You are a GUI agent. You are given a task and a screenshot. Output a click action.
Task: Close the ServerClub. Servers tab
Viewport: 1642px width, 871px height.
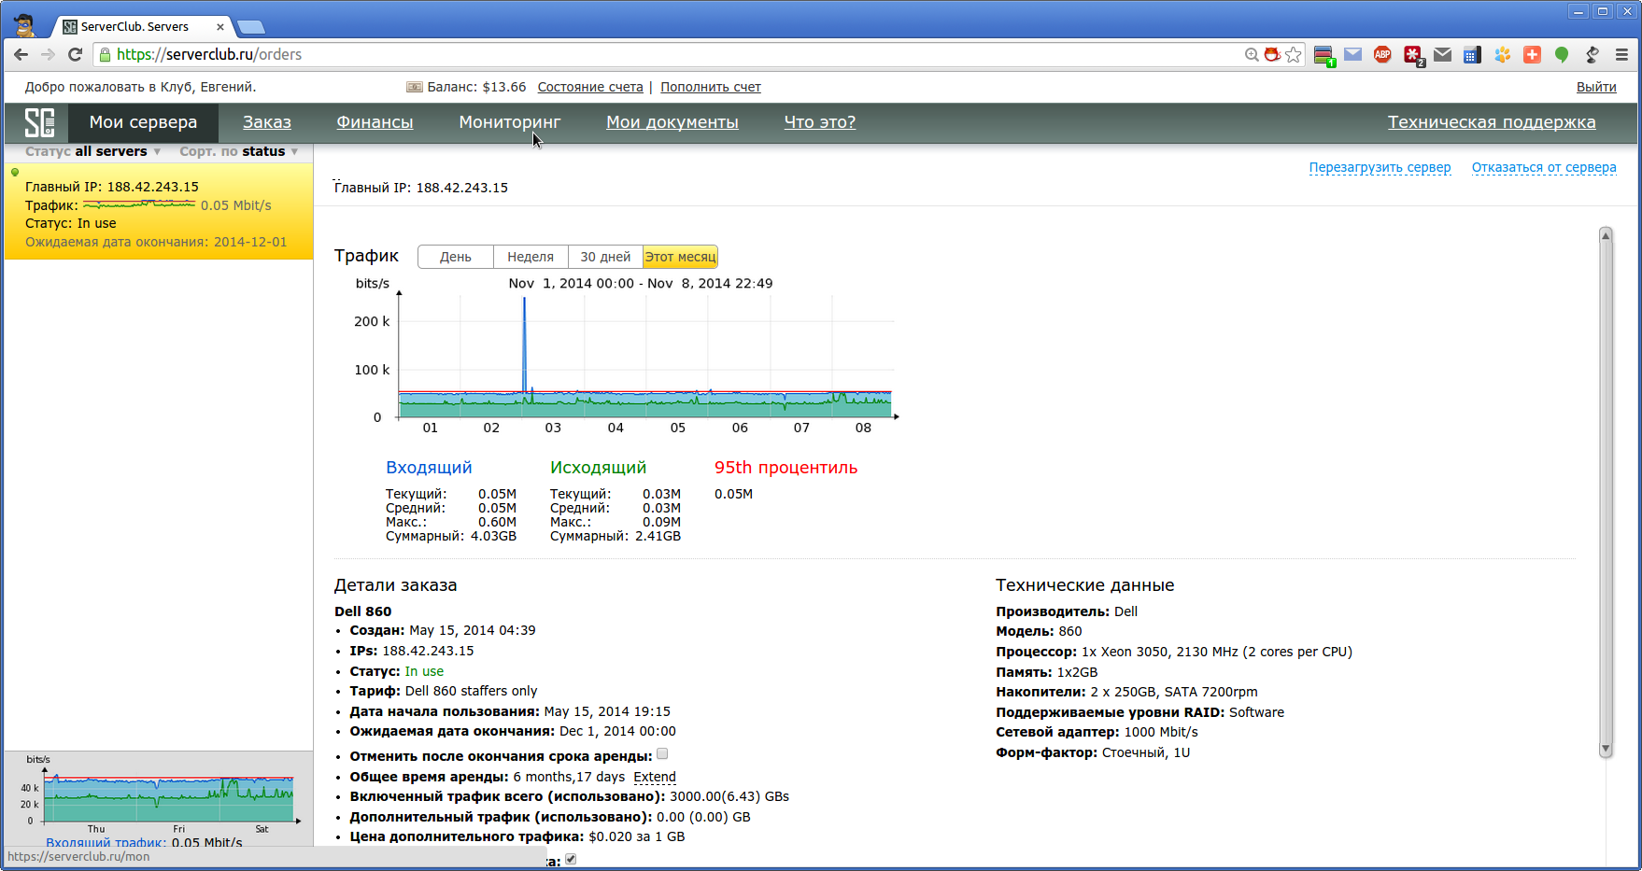point(220,27)
